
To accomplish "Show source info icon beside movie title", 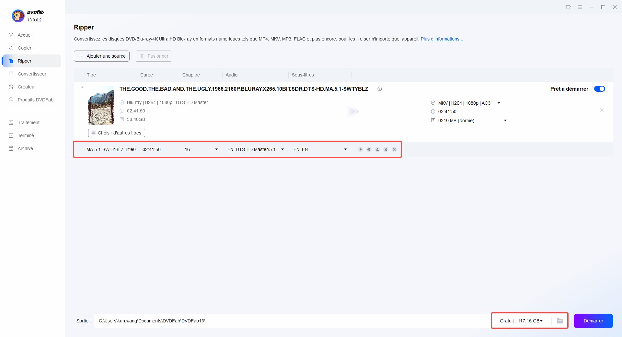I will 380,89.
